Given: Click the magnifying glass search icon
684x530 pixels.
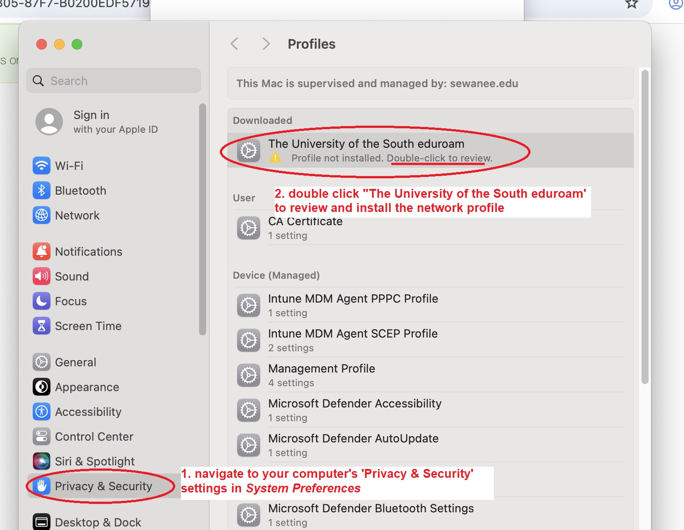Looking at the screenshot, I should click(38, 81).
